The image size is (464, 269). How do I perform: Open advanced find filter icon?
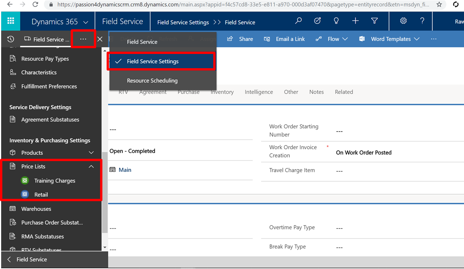coord(374,21)
